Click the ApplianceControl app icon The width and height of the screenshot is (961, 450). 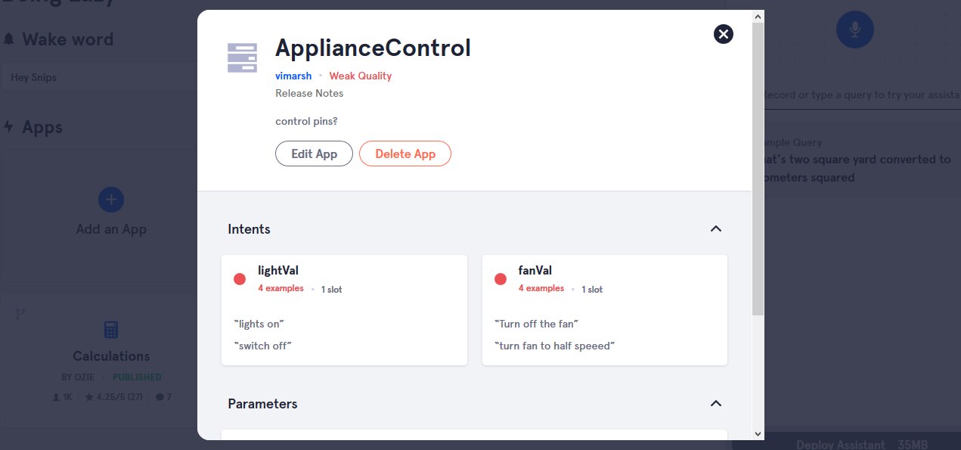click(x=242, y=57)
